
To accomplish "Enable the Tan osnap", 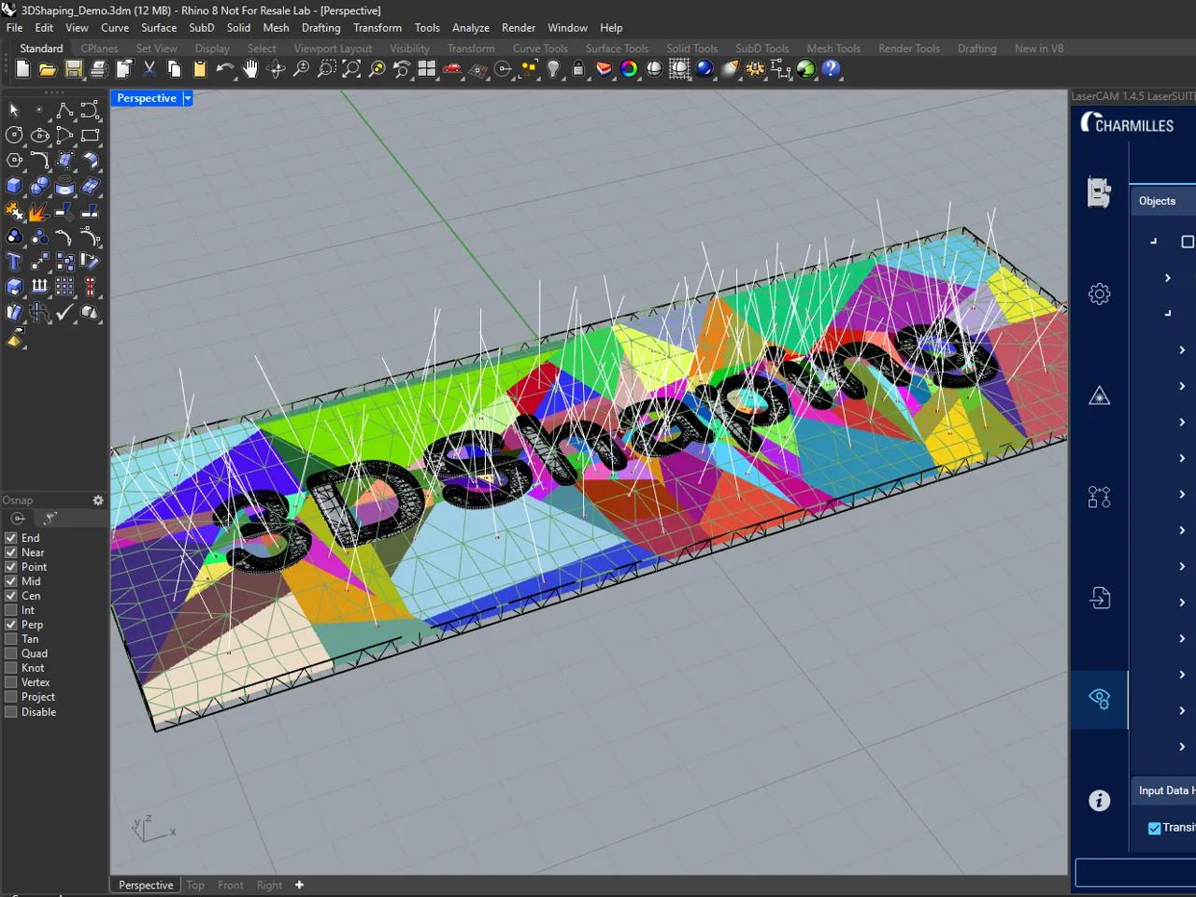I will click(11, 639).
